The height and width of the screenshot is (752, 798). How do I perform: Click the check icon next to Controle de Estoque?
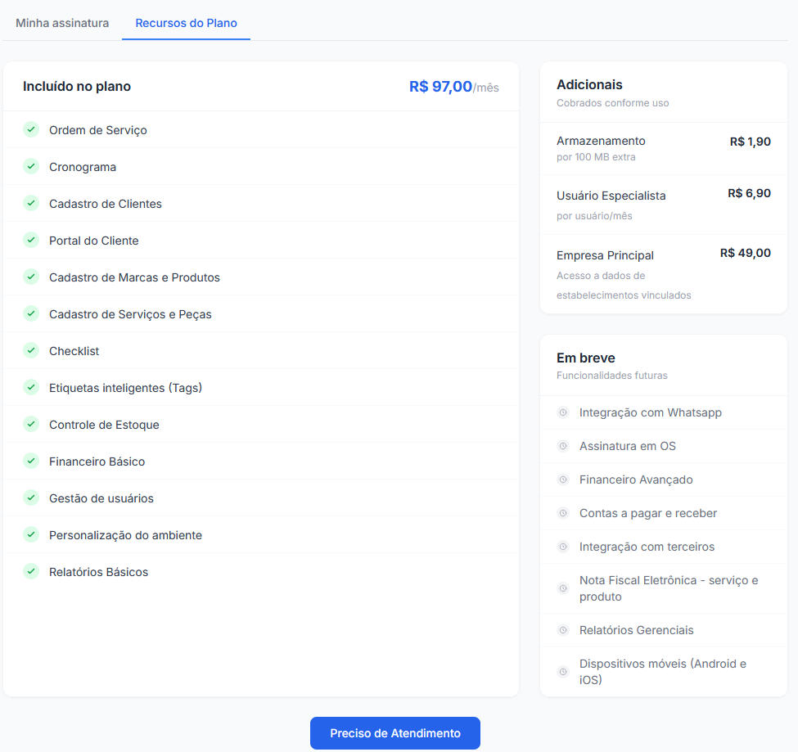pyautogui.click(x=31, y=425)
